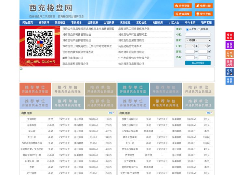Open the 小区大全 nav item
The height and width of the screenshot is (175, 234).
pyautogui.click(x=174, y=23)
